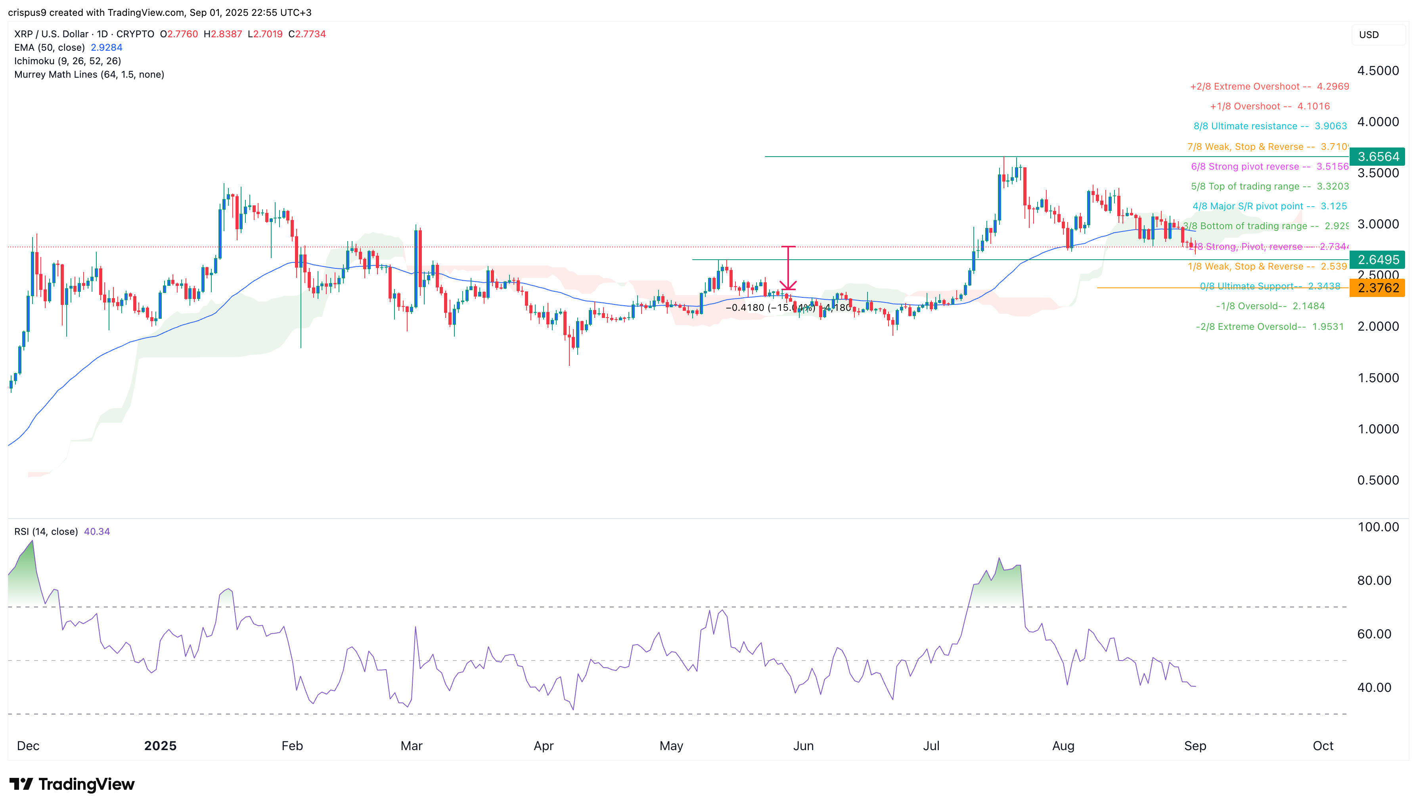The width and height of the screenshot is (1417, 808).
Task: Click the +1/8 Overshoot 4.1016 label
Action: click(1270, 107)
